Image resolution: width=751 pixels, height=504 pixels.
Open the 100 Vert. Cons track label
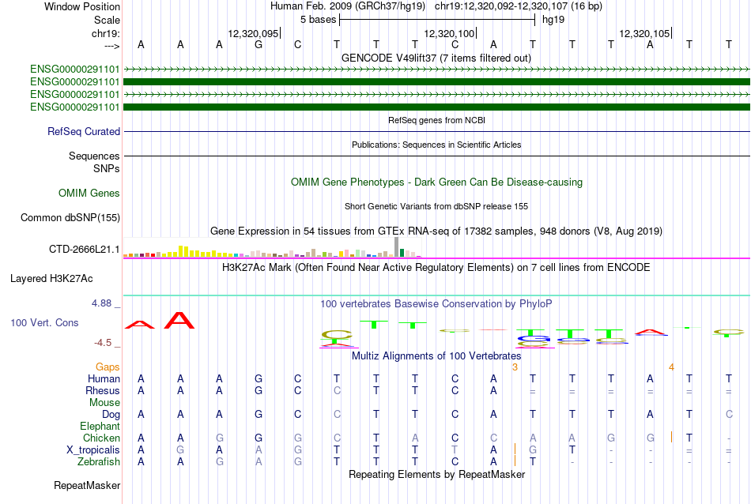[x=44, y=322]
